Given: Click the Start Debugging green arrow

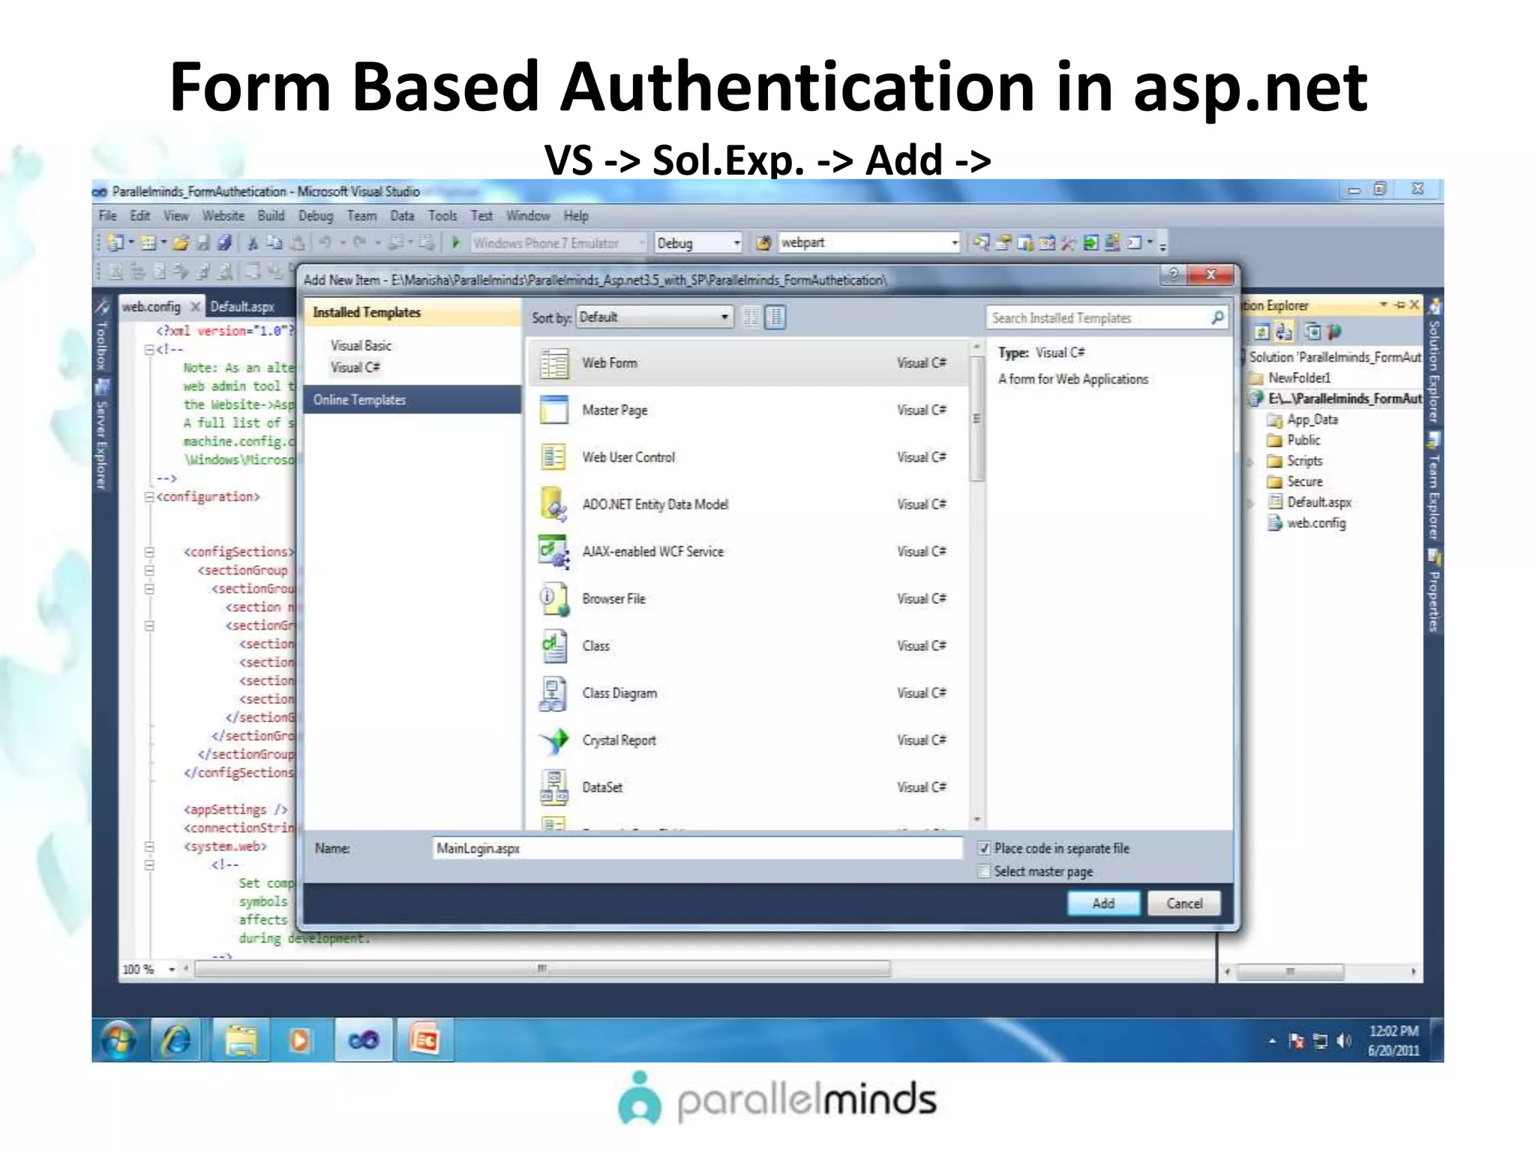Looking at the screenshot, I should (x=455, y=243).
